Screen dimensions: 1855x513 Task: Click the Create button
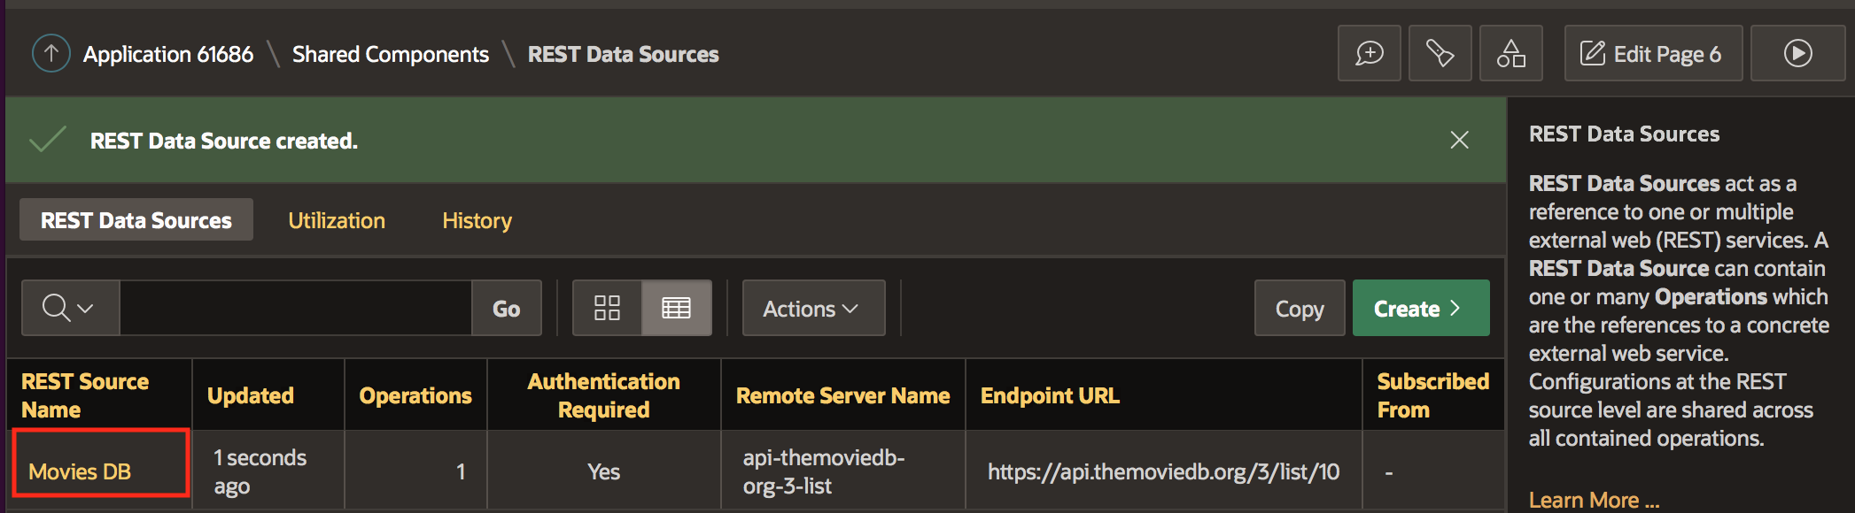tap(1420, 308)
